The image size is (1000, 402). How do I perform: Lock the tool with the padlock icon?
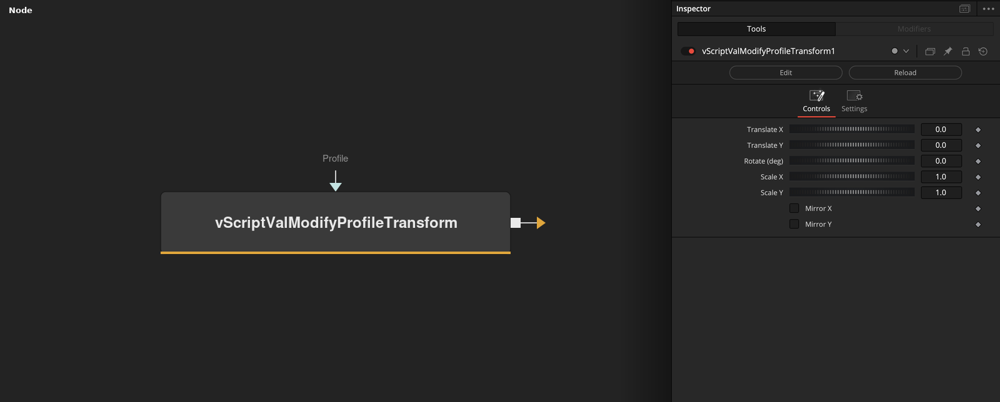(966, 51)
